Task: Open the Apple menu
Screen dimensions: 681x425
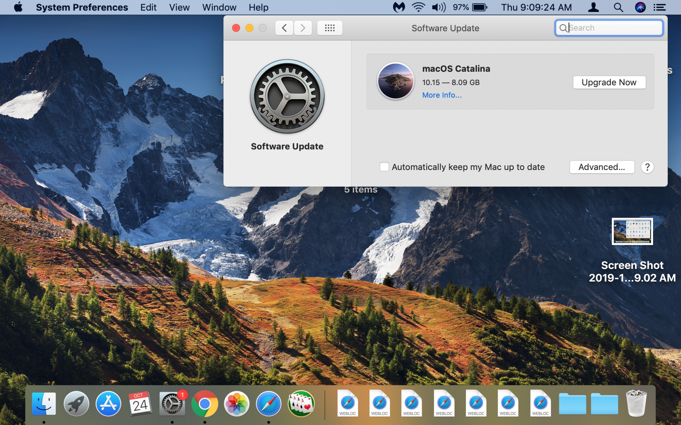Action: [18, 7]
